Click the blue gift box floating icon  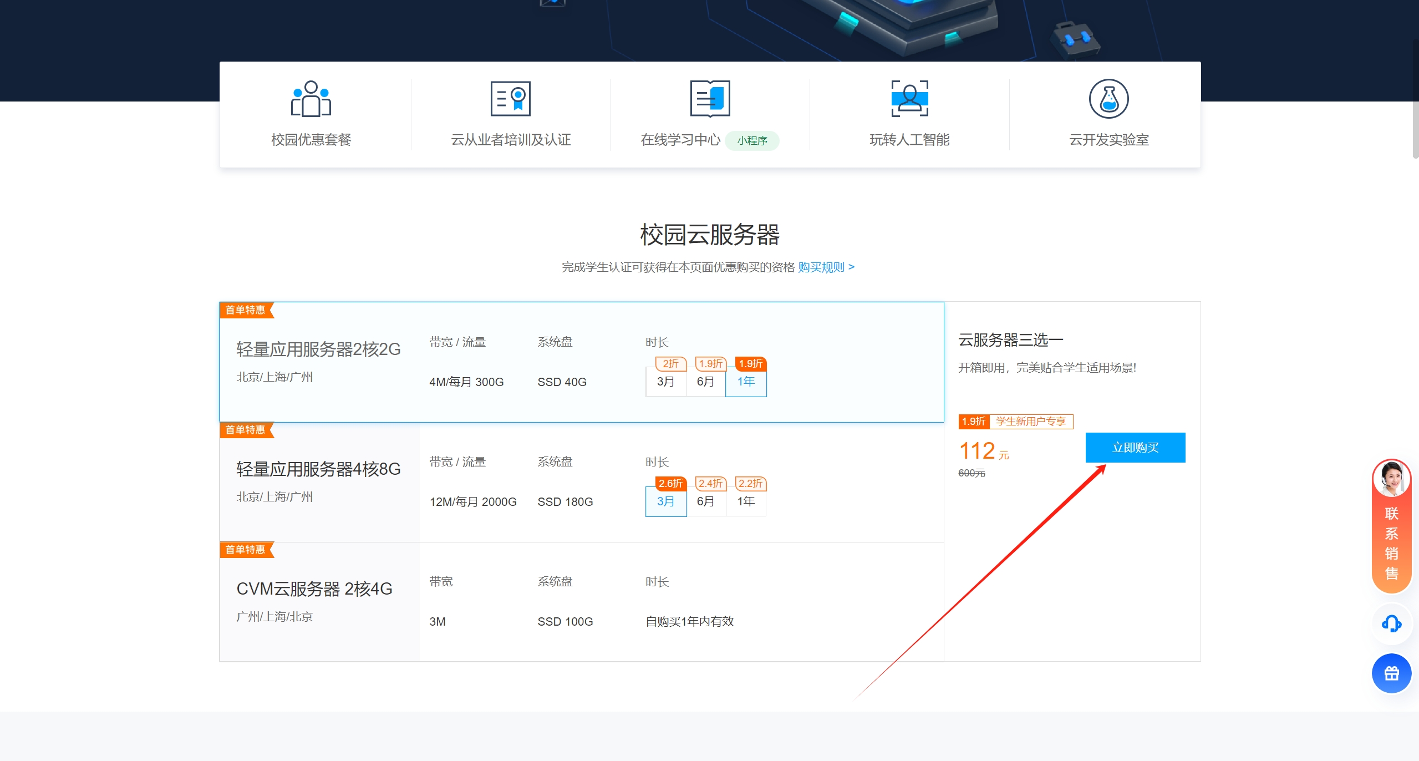pos(1391,673)
